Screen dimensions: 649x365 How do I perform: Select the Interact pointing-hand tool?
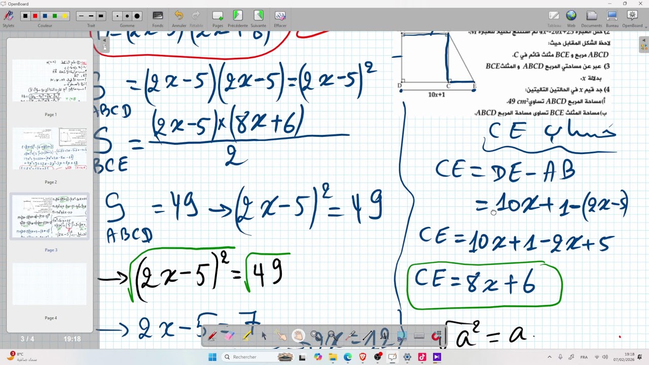coord(281,336)
